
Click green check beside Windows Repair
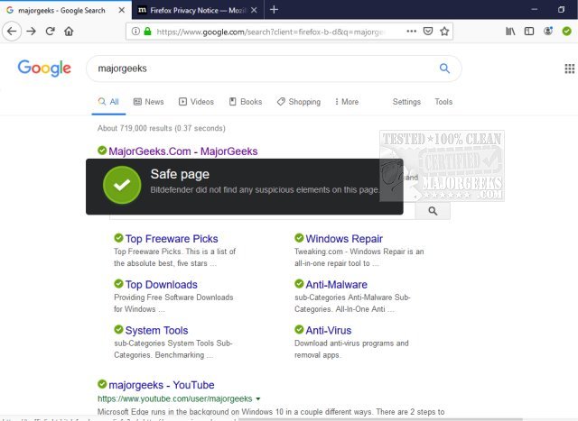pyautogui.click(x=299, y=238)
